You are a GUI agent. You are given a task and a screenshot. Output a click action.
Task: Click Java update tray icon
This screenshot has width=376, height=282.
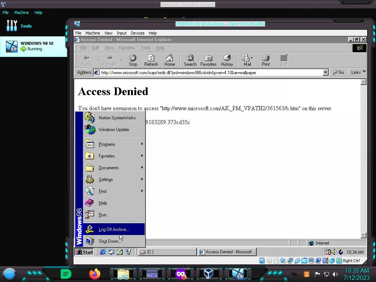click(x=306, y=274)
